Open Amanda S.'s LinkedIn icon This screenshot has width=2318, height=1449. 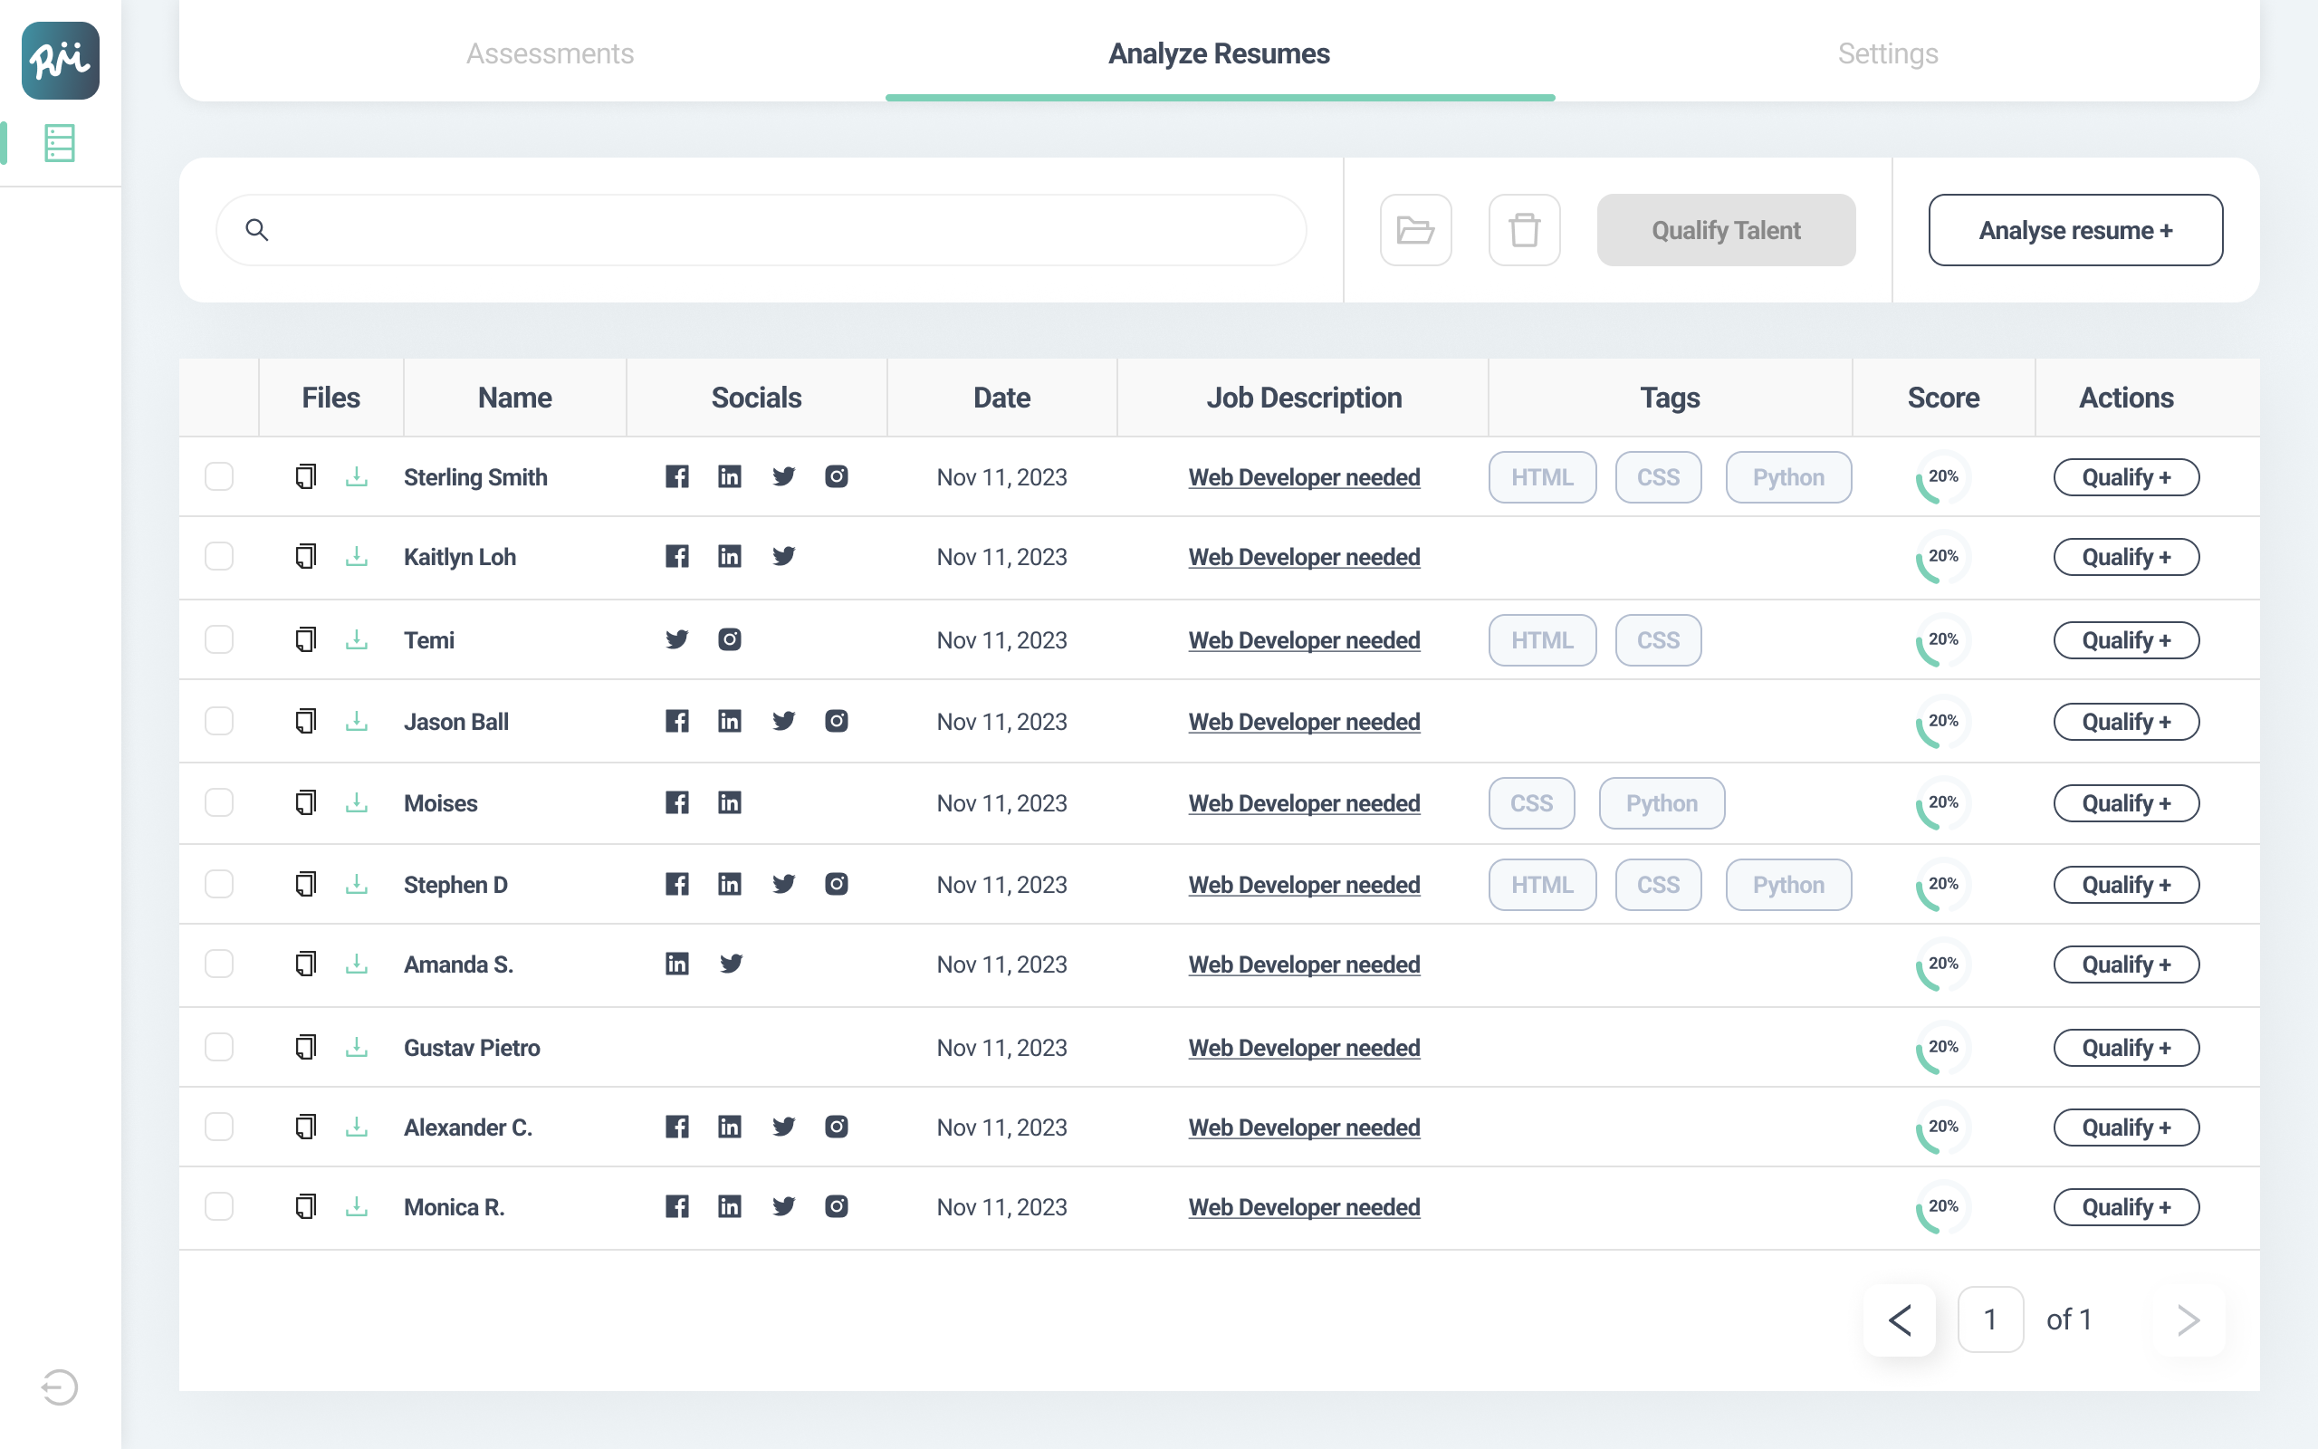pos(676,963)
